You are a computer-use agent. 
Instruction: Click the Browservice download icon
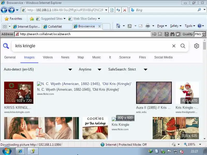click(167, 34)
